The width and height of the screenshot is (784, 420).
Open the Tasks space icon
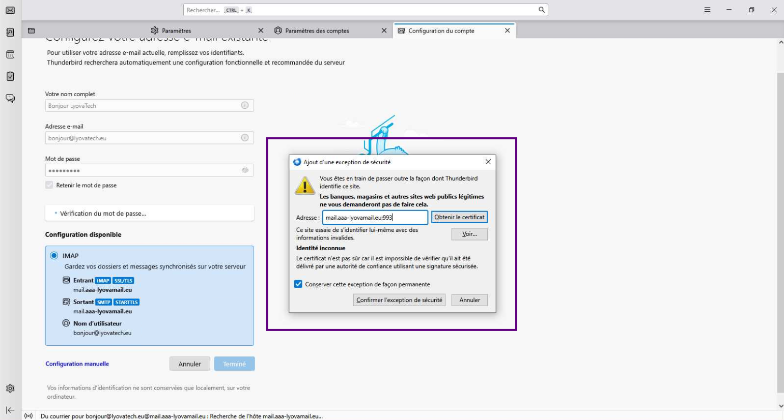click(x=10, y=76)
